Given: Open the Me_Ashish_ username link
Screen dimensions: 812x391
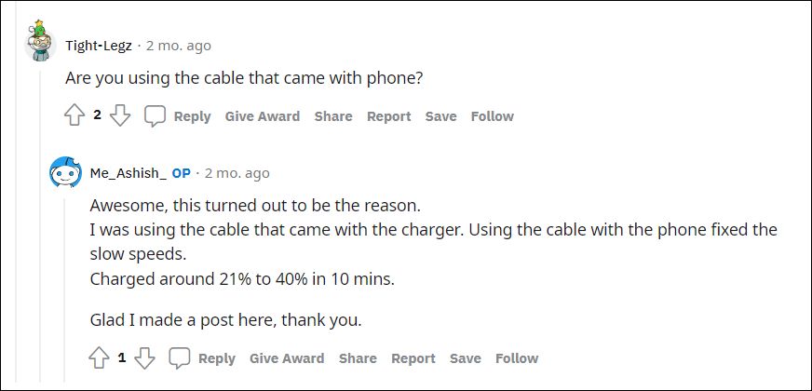Looking at the screenshot, I should tap(128, 173).
